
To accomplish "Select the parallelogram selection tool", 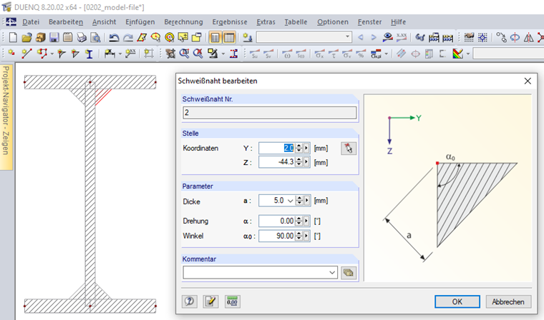I will 142,37.
